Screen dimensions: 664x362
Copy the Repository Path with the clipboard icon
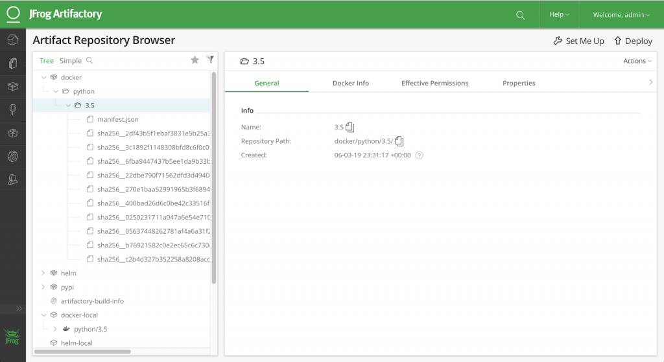coord(399,141)
